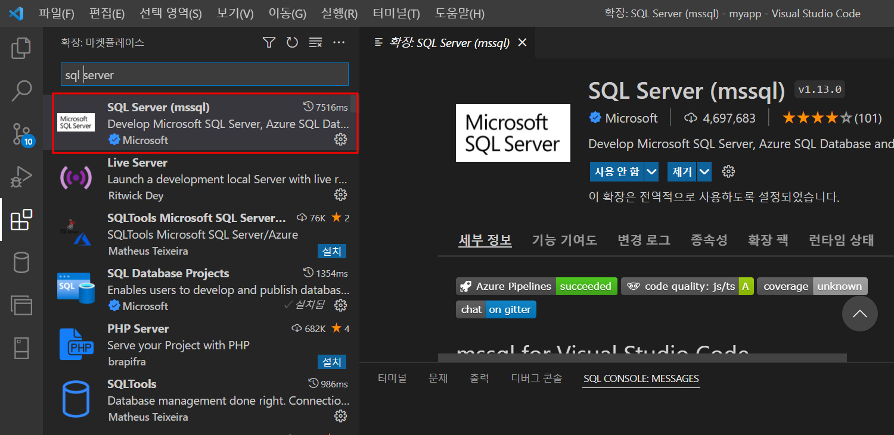Open gear menu for SQL Database Projects
Image resolution: width=894 pixels, height=435 pixels.
(x=340, y=305)
